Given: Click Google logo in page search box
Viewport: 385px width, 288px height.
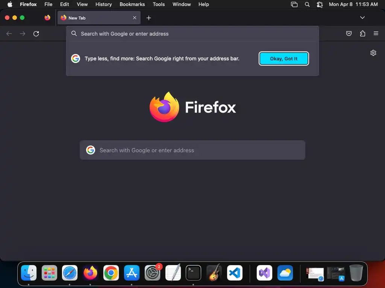Looking at the screenshot, I should tap(91, 150).
